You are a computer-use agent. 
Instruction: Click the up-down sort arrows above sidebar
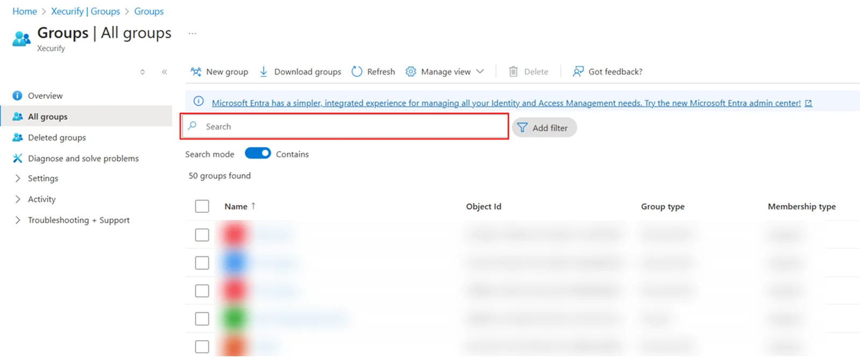coord(142,72)
